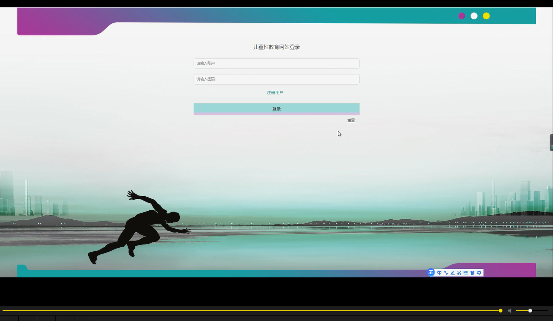Select the white theme circle
The width and height of the screenshot is (553, 321).
click(x=474, y=16)
